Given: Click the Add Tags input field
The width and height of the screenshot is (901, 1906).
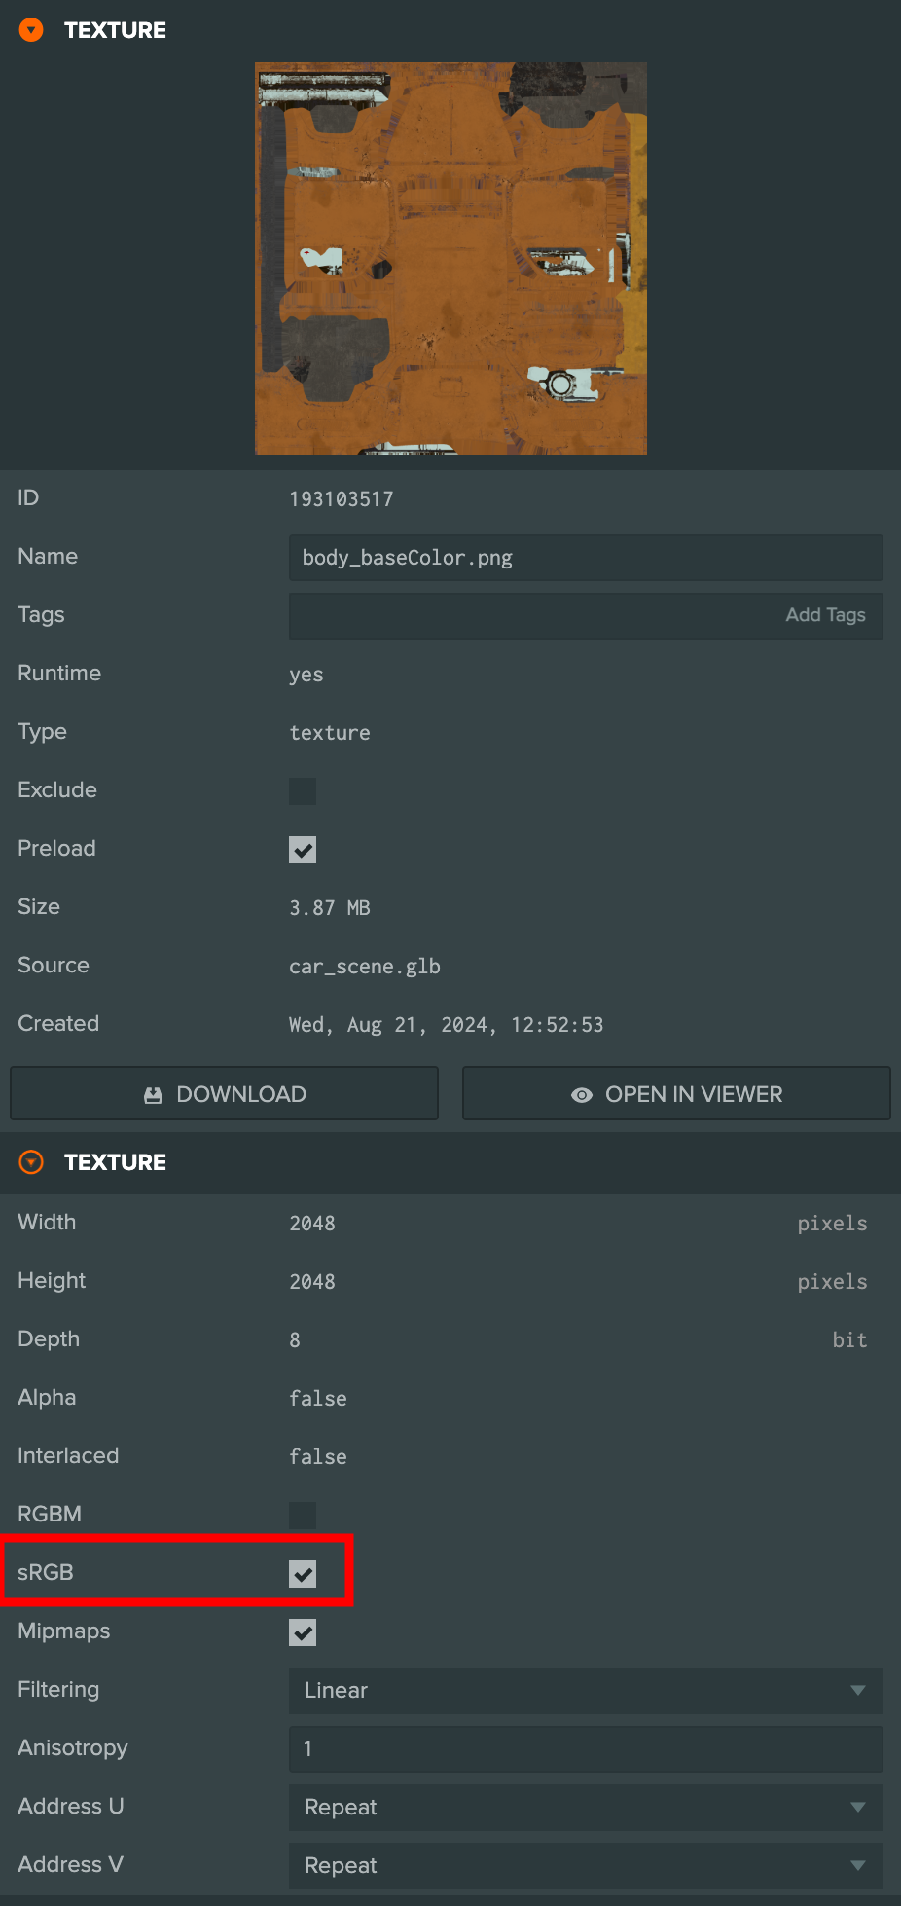Looking at the screenshot, I should click(x=586, y=616).
